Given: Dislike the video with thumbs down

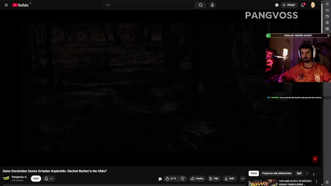Looking at the screenshot, I should [x=183, y=179].
